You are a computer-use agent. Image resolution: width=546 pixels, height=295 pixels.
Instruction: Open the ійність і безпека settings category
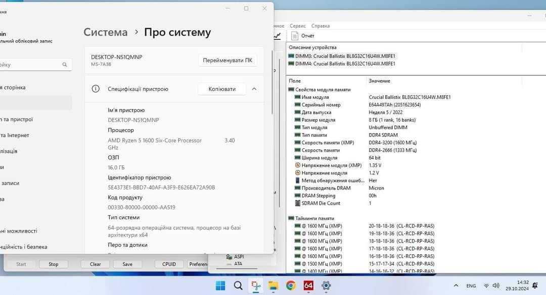pyautogui.click(x=23, y=247)
